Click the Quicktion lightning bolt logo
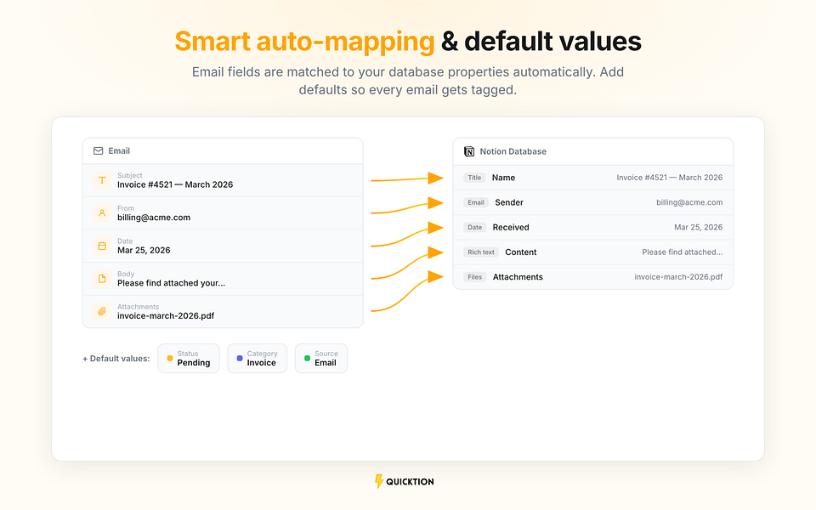Image resolution: width=816 pixels, height=510 pixels. pos(379,481)
